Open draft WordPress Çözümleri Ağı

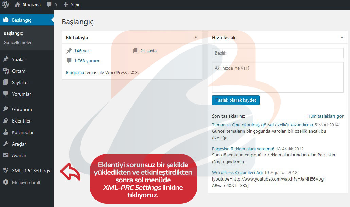237,172
